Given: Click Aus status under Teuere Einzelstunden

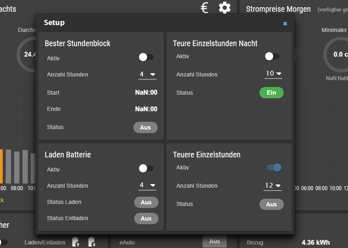Looking at the screenshot, I should (271, 204).
